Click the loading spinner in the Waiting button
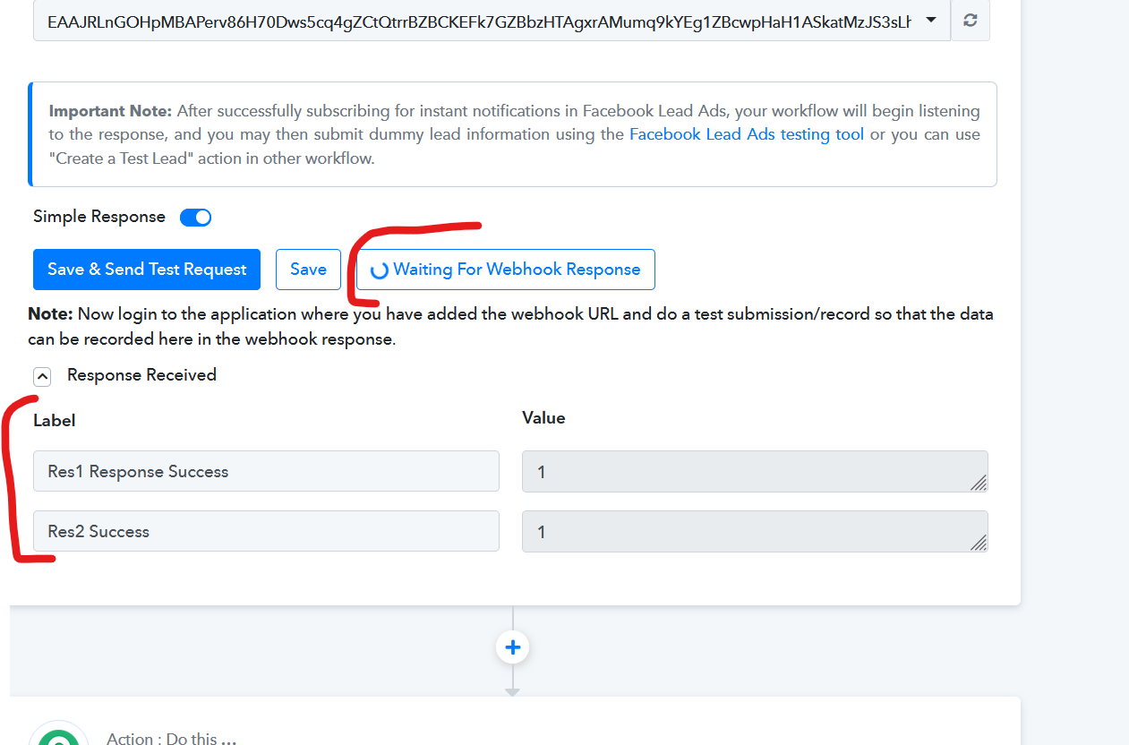Screen dimensions: 1129x745 pos(379,270)
